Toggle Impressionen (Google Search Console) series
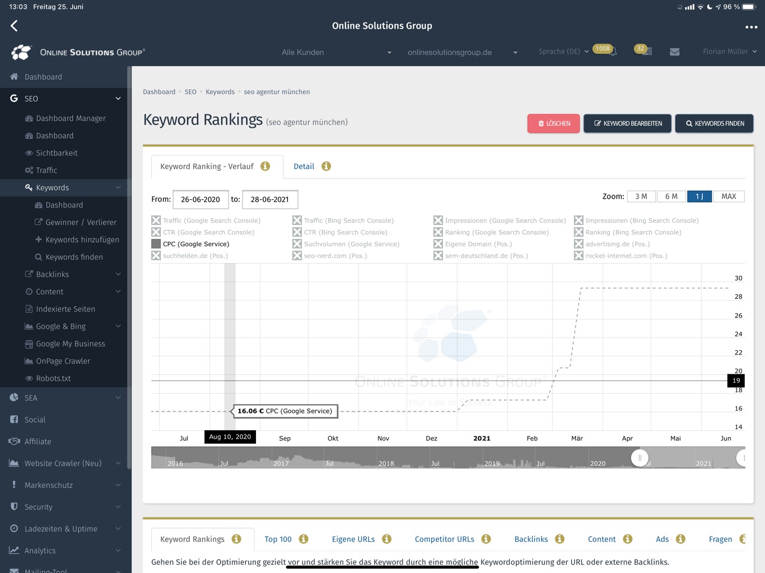The height and width of the screenshot is (573, 765). tap(500, 220)
